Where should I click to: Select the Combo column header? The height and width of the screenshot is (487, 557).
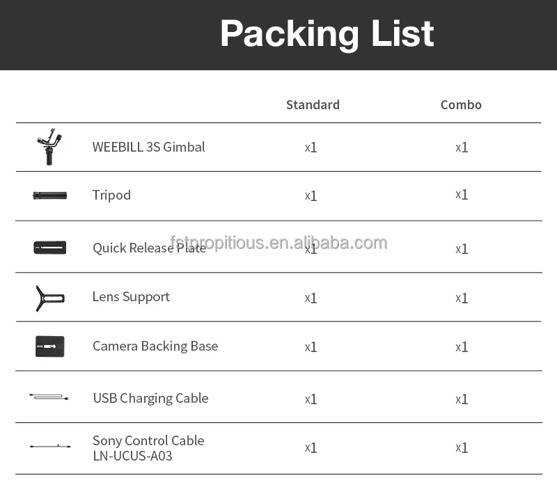click(x=461, y=105)
